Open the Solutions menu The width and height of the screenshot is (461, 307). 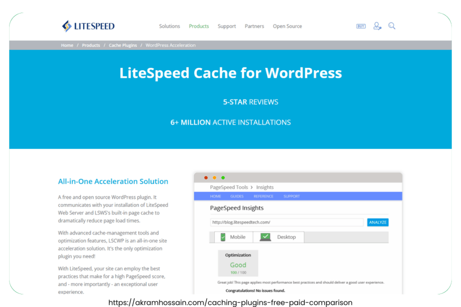pos(169,26)
